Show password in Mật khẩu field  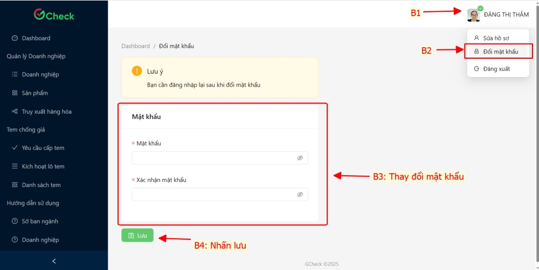300,158
